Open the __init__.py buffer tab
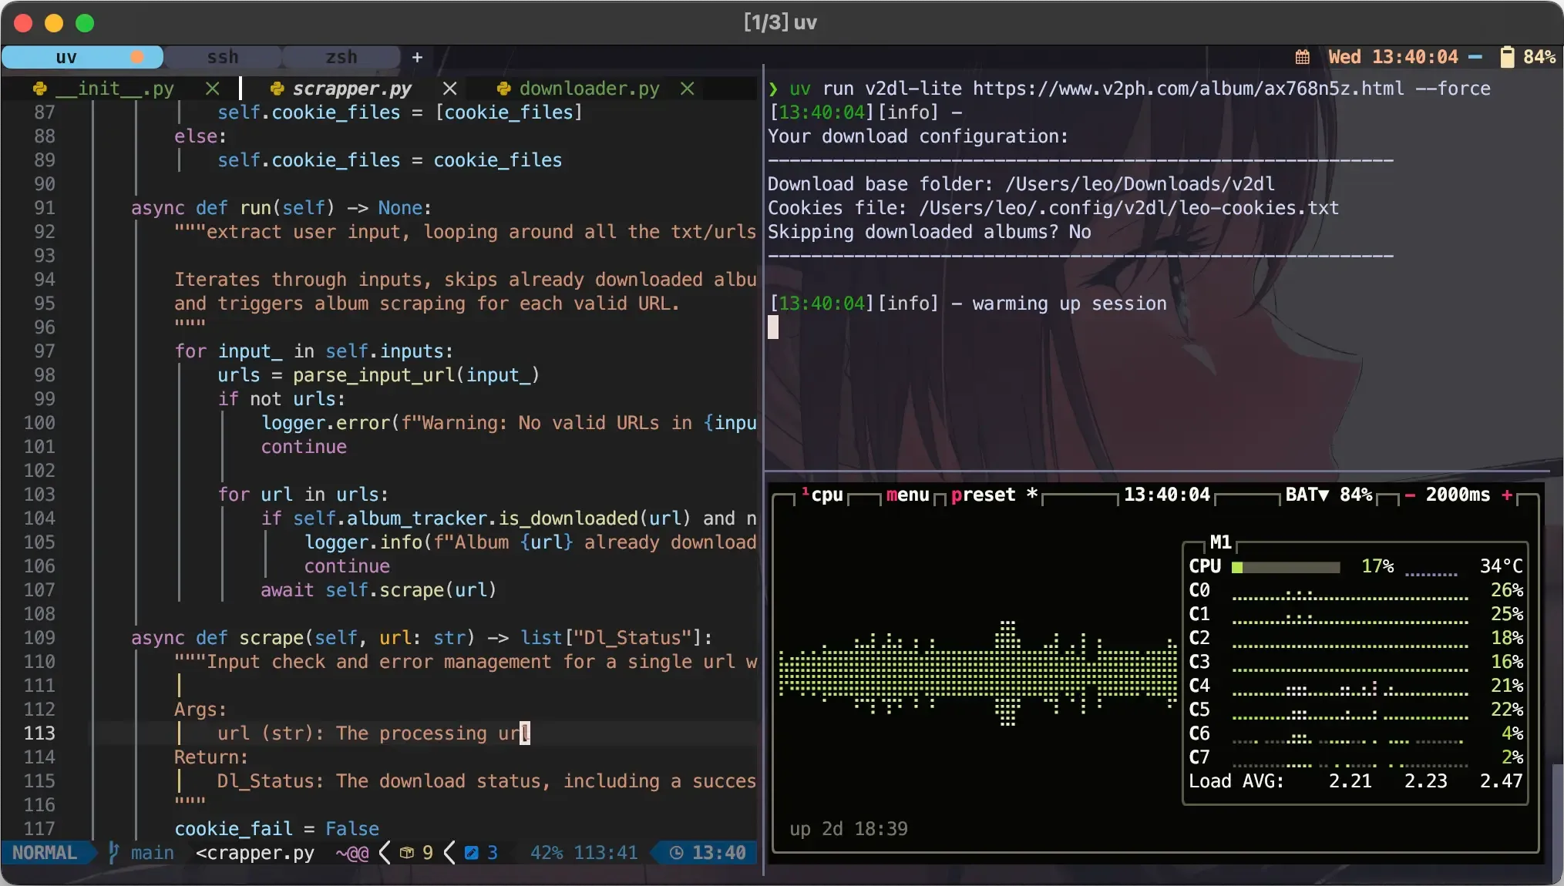 [114, 89]
